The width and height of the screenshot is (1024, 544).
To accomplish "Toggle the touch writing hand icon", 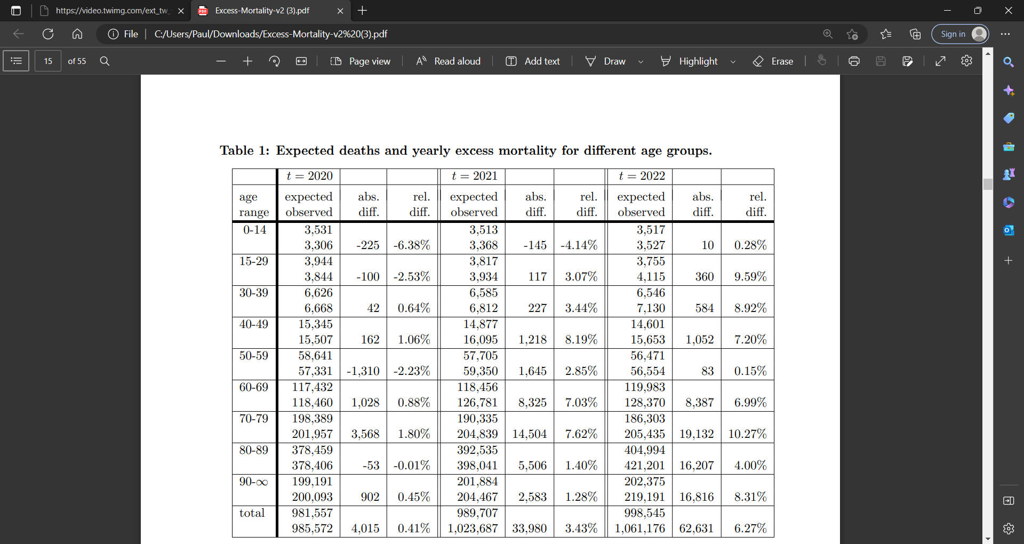I will point(822,60).
